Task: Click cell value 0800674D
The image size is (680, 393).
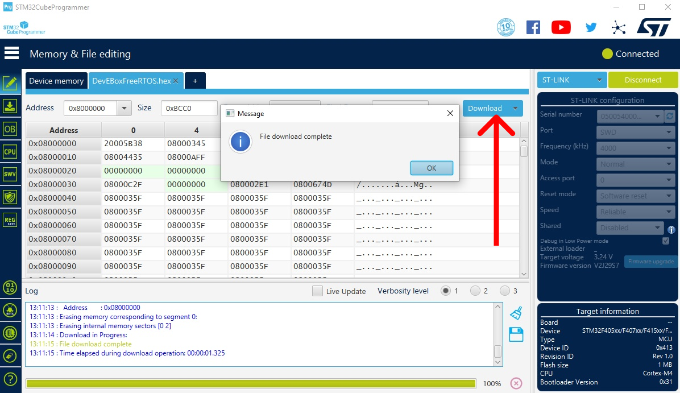Action: click(313, 184)
